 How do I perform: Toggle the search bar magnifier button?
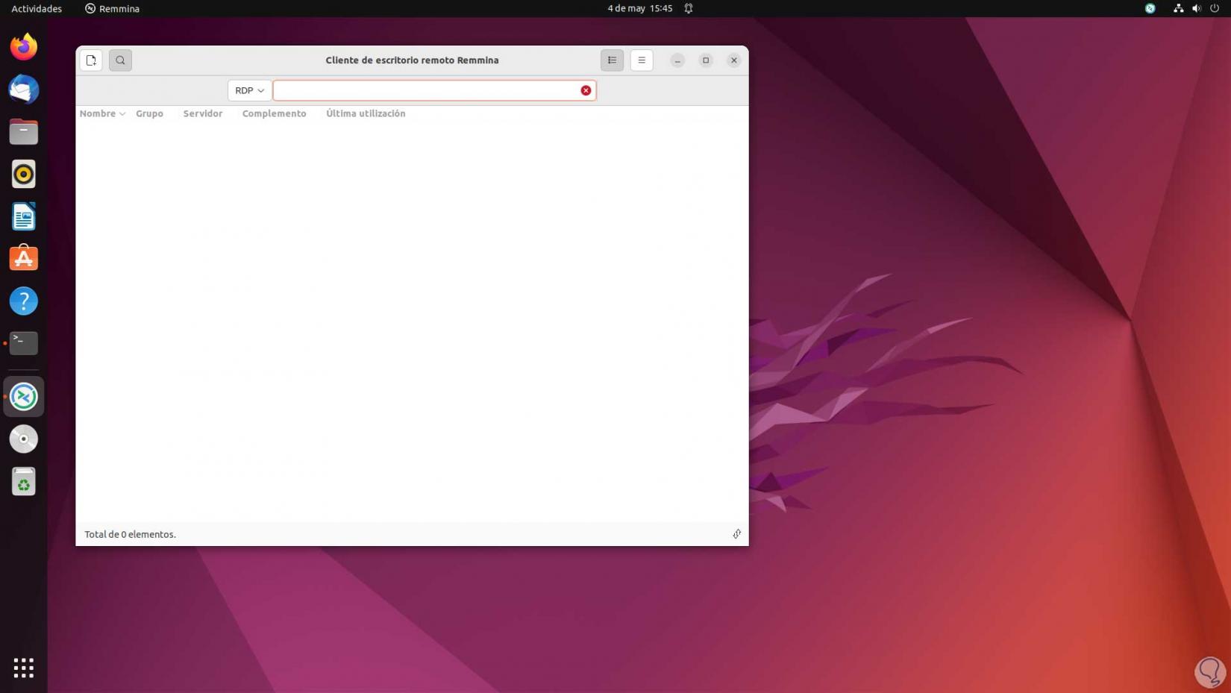pos(120,60)
